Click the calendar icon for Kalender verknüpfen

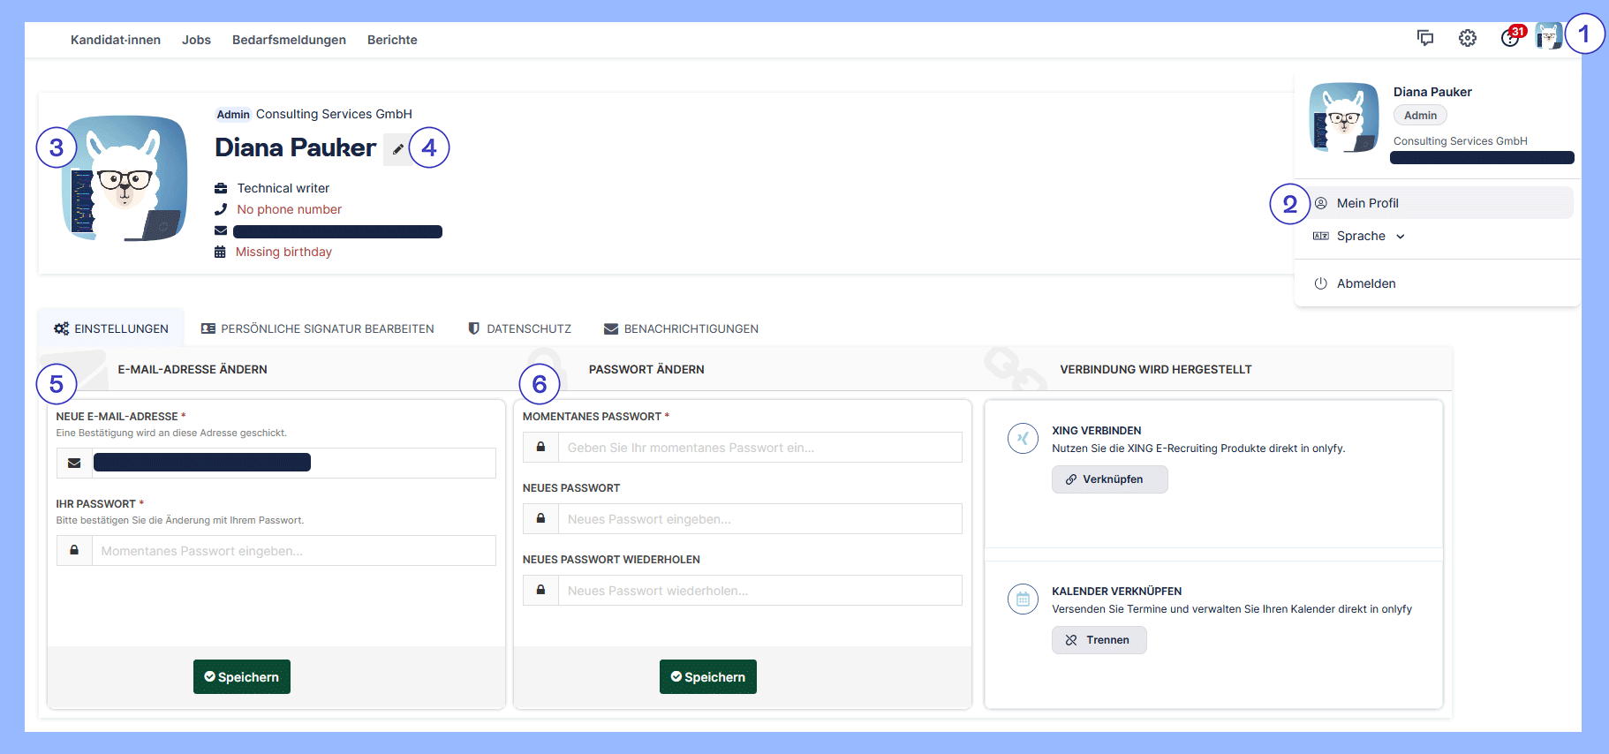point(1023,599)
